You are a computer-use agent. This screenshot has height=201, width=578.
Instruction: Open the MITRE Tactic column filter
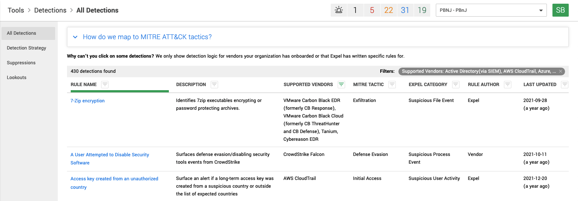[x=392, y=85]
